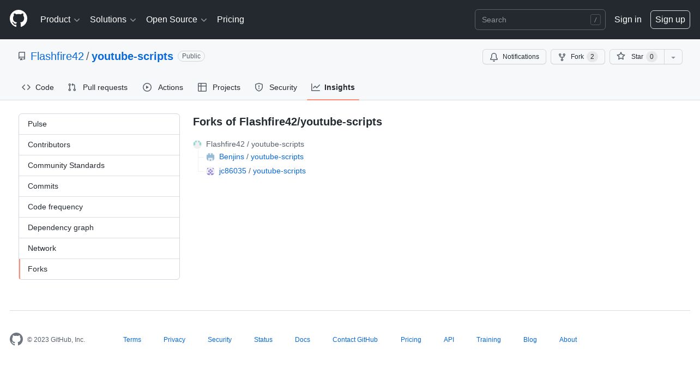Open the Product dropdown menu
700x373 pixels.
point(60,20)
